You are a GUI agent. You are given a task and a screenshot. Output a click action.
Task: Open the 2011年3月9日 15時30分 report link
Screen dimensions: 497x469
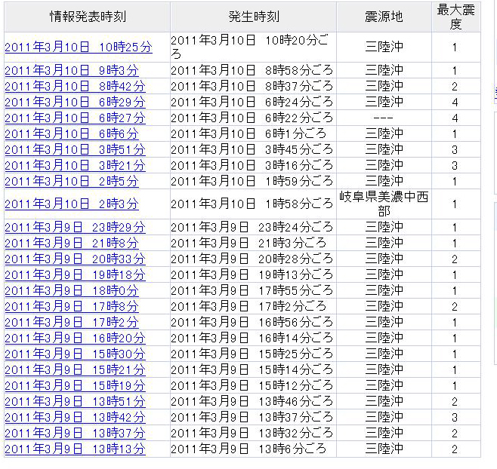[x=75, y=354]
